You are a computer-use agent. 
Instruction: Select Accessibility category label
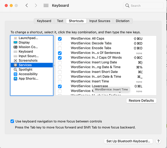[x=28, y=74]
